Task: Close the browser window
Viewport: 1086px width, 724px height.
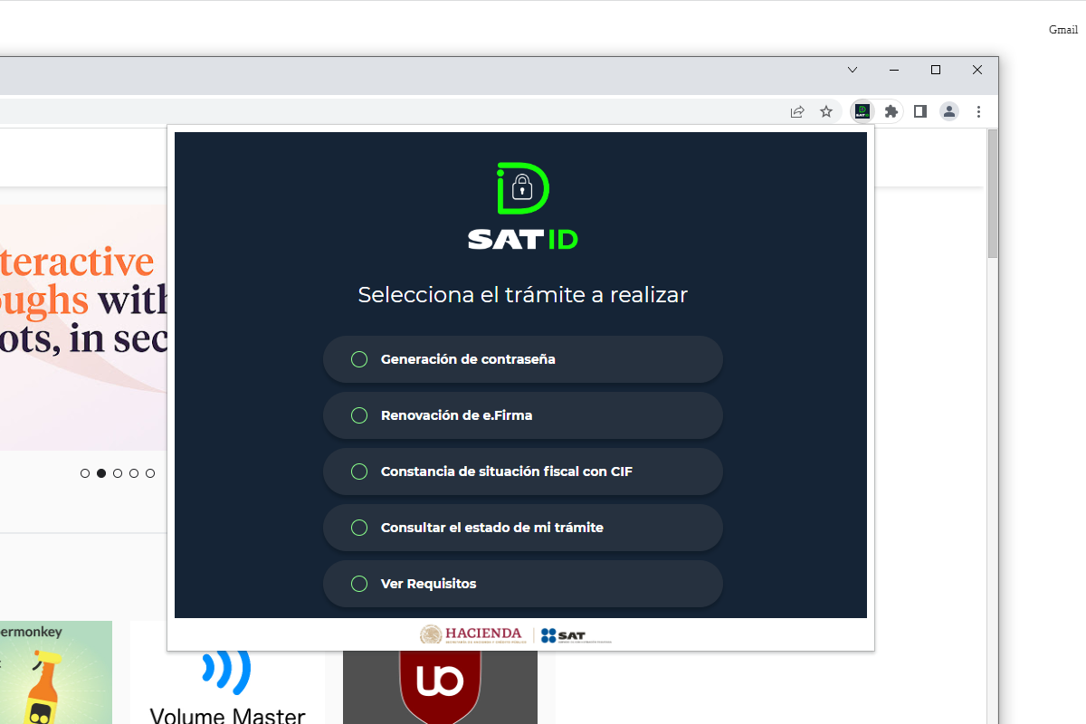Action: [977, 70]
